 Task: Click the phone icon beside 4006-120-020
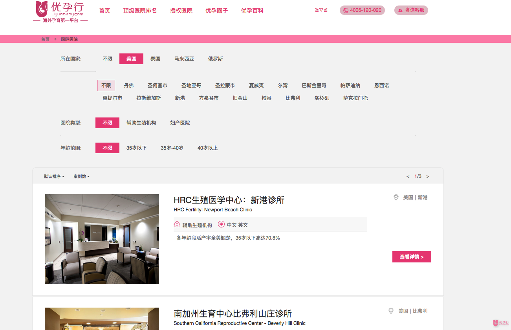tap(346, 10)
